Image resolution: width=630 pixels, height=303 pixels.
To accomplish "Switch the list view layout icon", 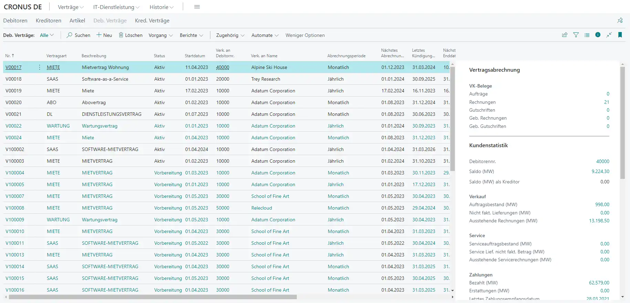I will click(587, 35).
